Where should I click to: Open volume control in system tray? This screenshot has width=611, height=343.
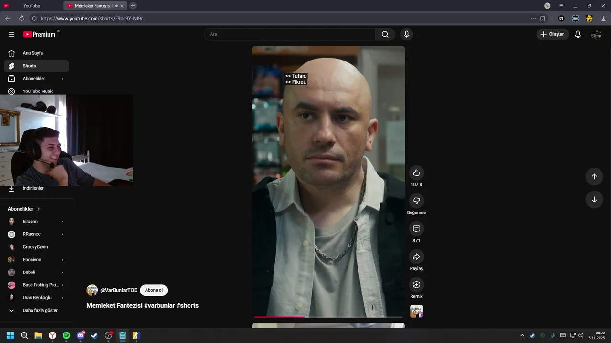pyautogui.click(x=581, y=335)
